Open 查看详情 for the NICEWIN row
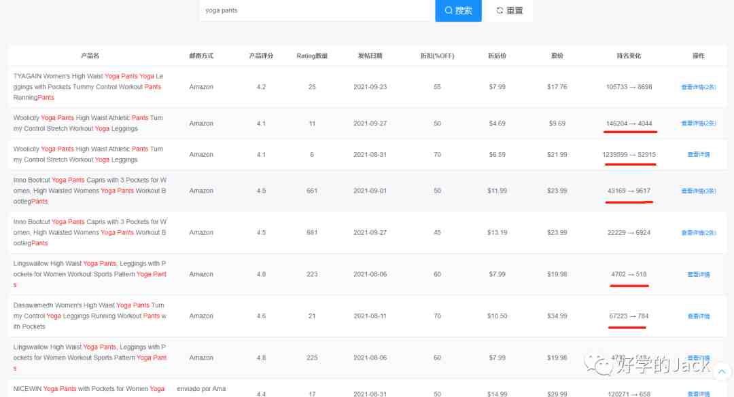The height and width of the screenshot is (397, 734). [698, 394]
